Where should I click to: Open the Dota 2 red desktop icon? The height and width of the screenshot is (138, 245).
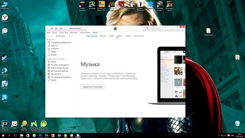coord(121,5)
